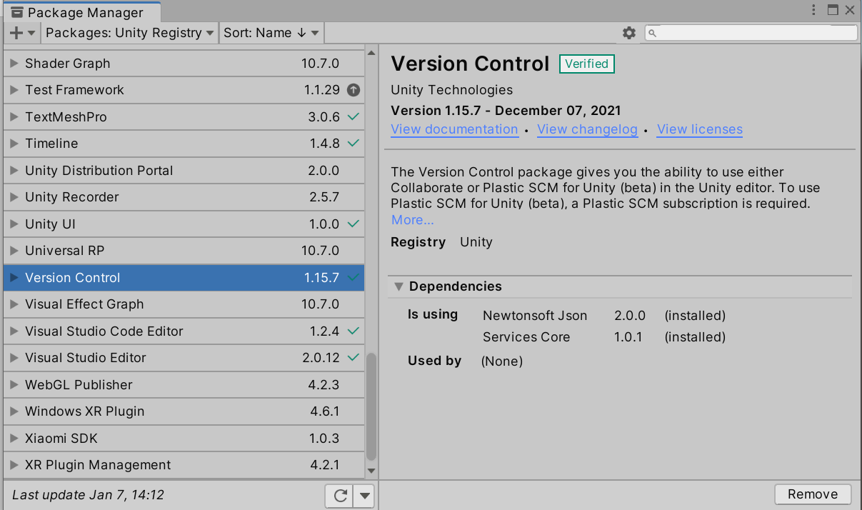Select TextMeshPro package
The image size is (862, 510).
(184, 117)
